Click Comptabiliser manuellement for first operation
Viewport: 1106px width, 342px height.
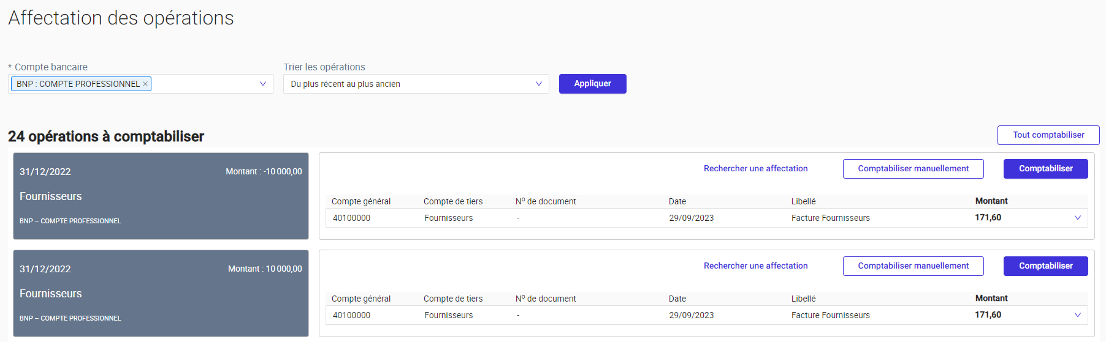[913, 169]
